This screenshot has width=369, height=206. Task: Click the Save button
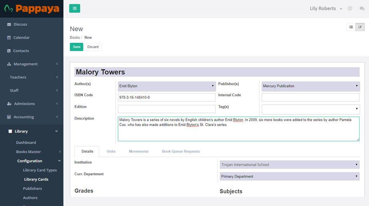coord(76,47)
